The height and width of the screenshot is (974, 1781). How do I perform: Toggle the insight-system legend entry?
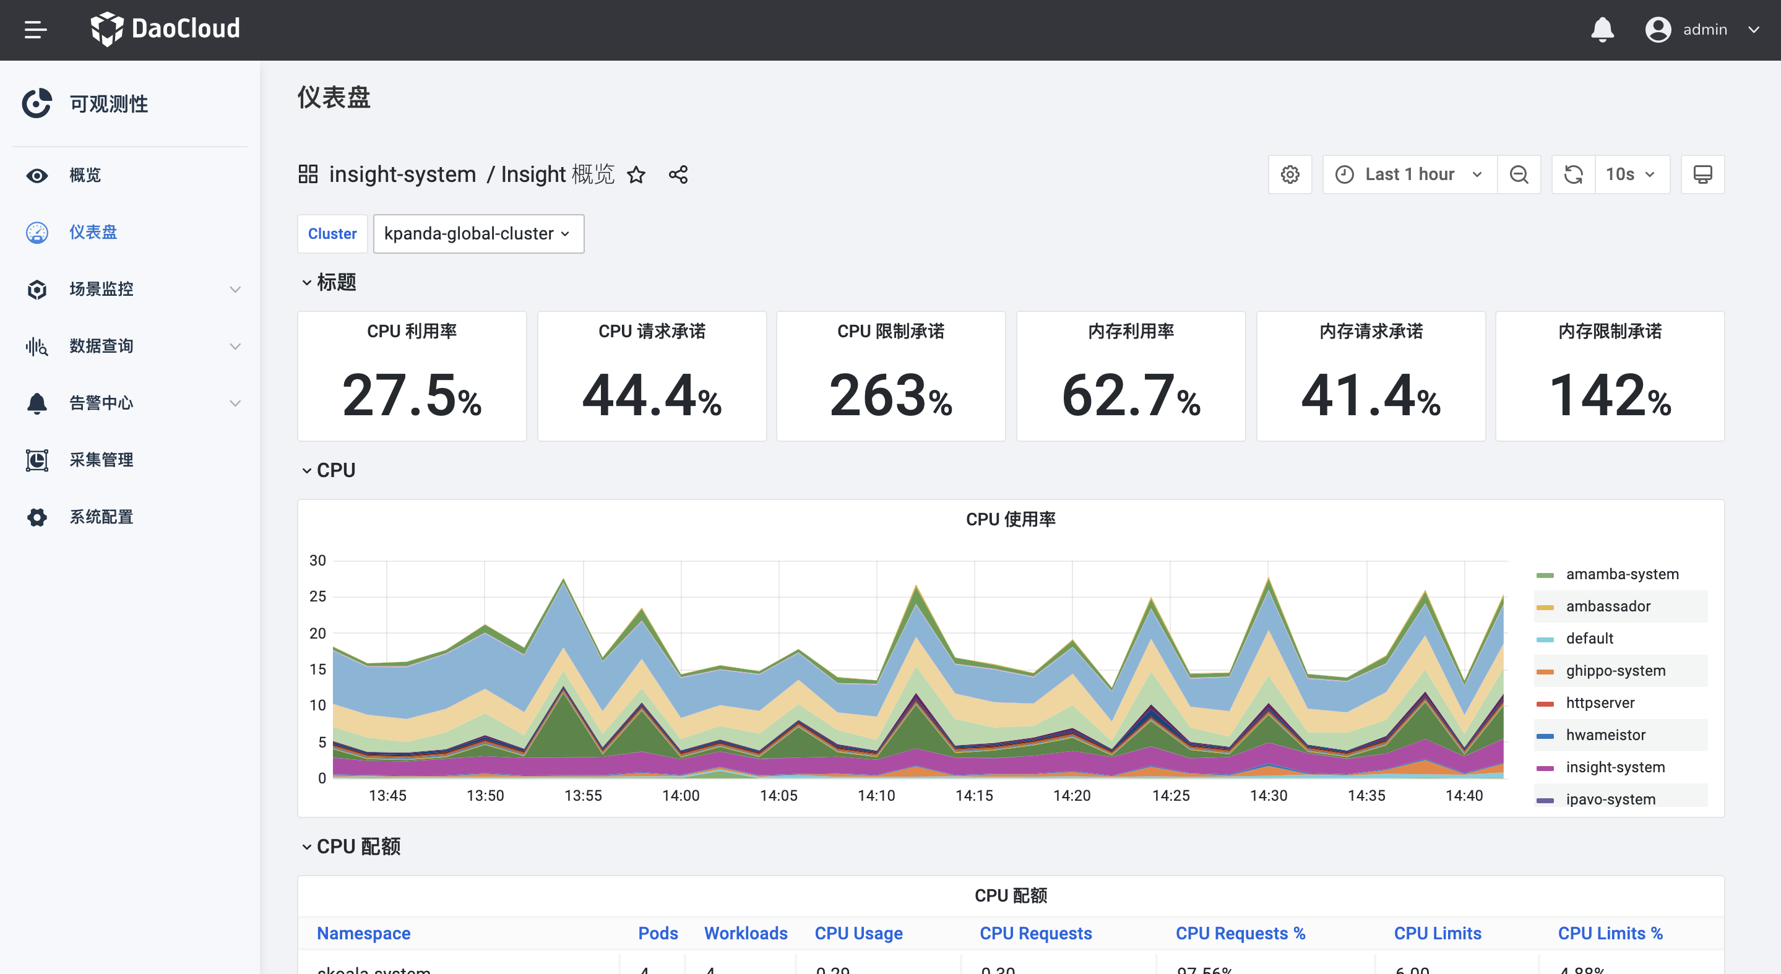coord(1615,767)
